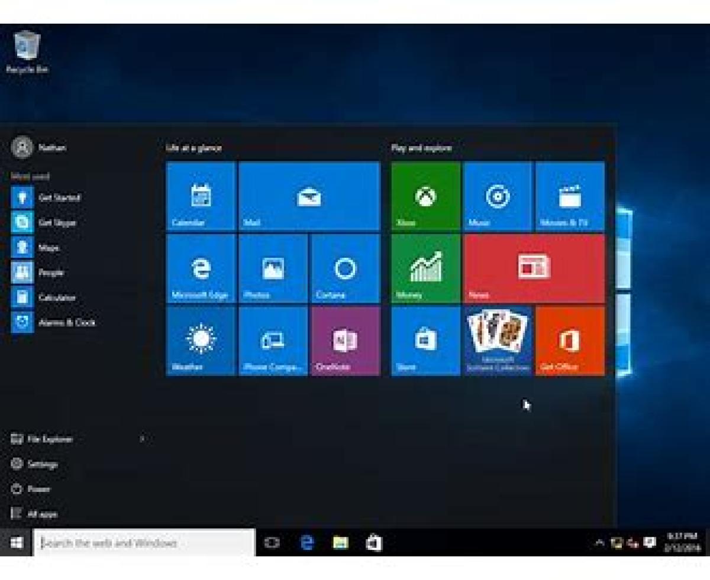This screenshot has width=710, height=580.
Task: Show hidden system tray icons
Action: coord(599,543)
